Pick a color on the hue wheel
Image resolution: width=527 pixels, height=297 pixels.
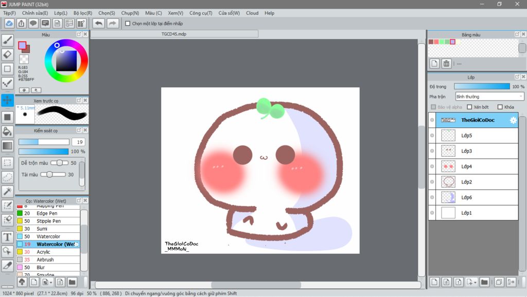(66, 61)
